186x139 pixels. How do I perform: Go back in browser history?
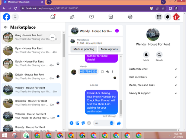pos(4,8)
